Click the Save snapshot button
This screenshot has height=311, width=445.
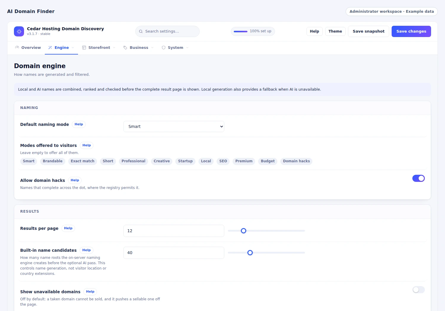tap(368, 31)
